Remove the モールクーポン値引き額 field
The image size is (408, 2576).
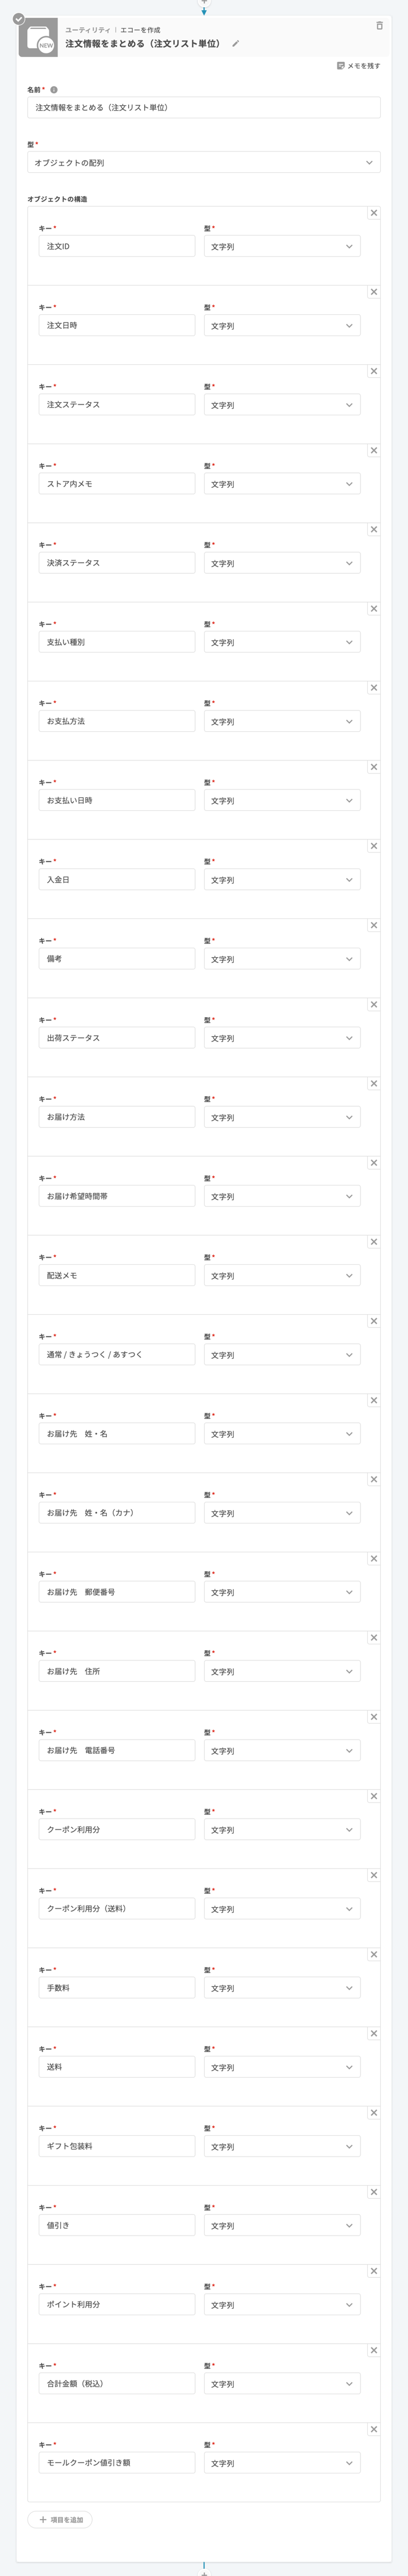click(x=374, y=2430)
